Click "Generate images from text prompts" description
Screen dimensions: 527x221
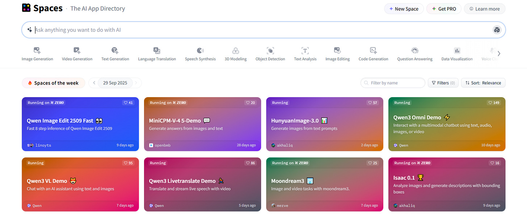pyautogui.click(x=304, y=129)
